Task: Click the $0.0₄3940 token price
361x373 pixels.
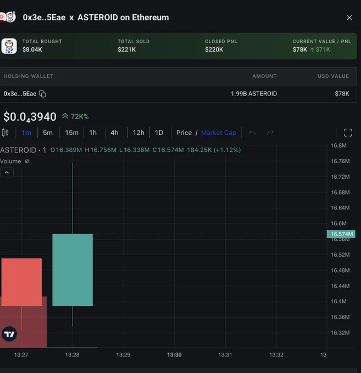Action: point(30,117)
